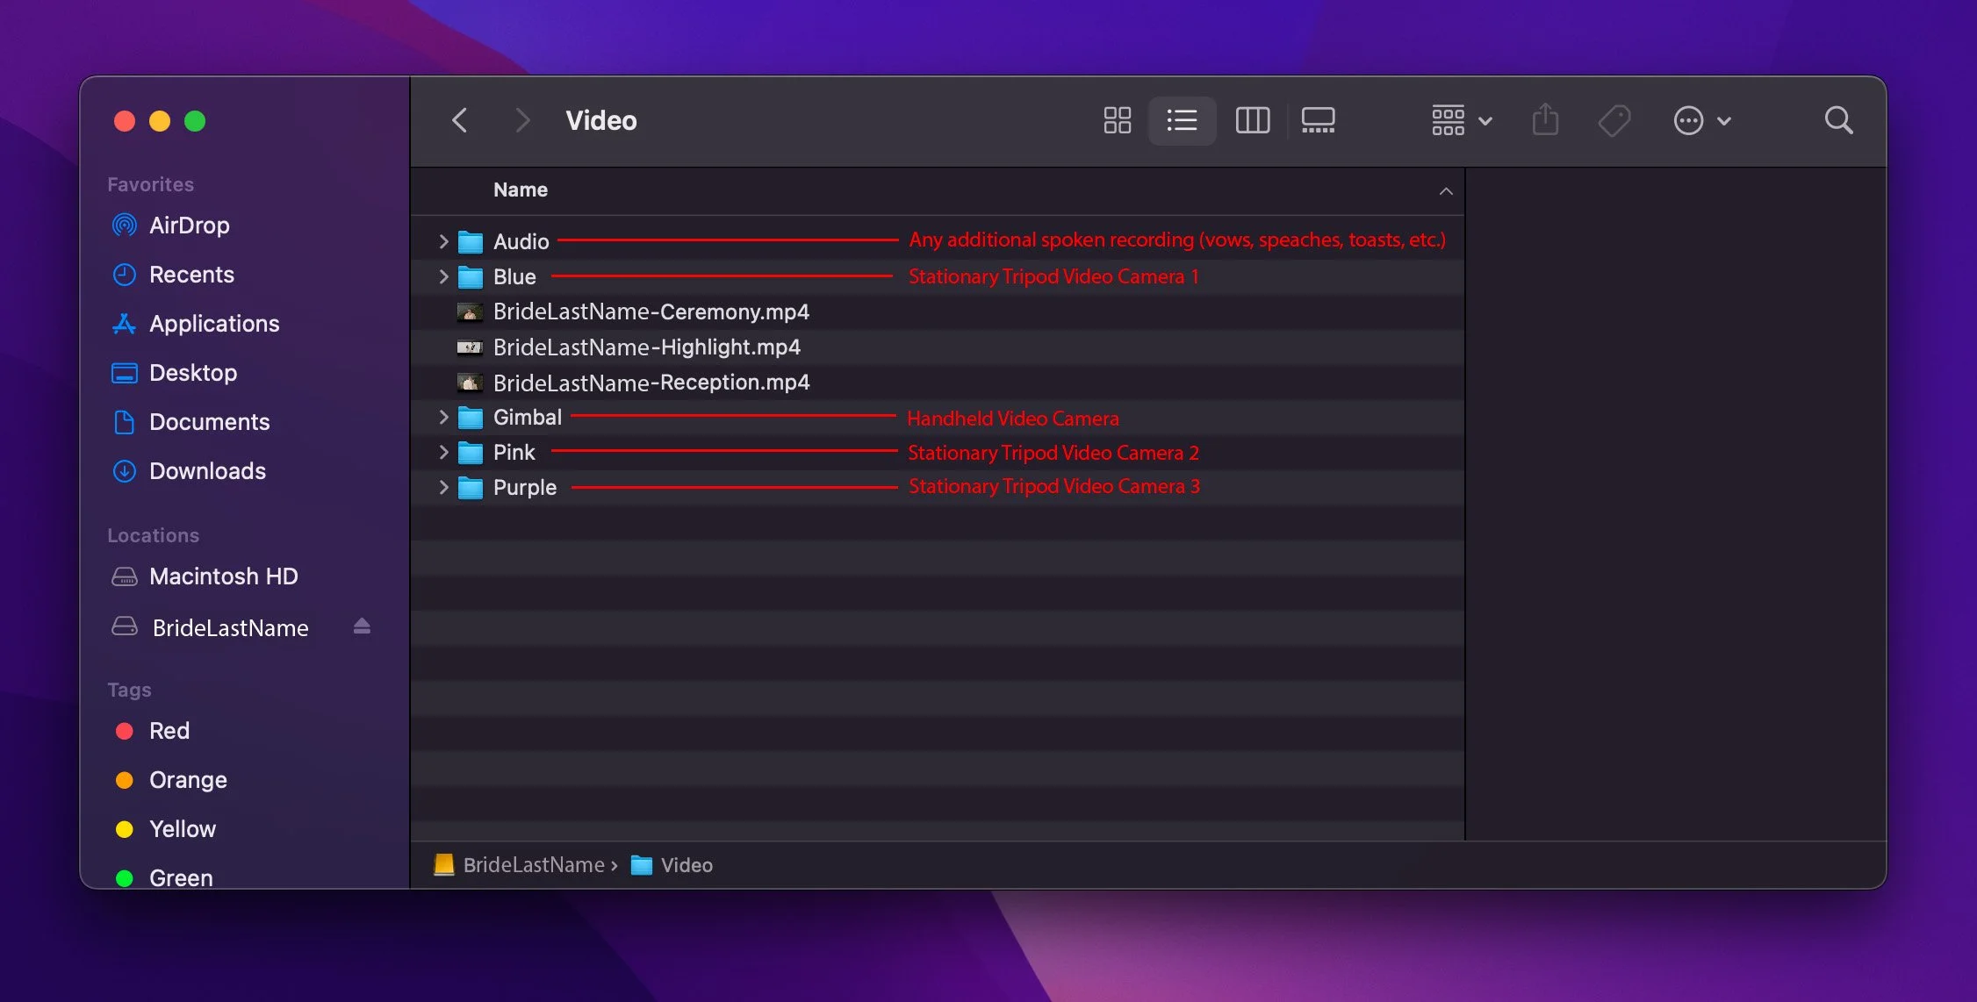The height and width of the screenshot is (1002, 1977).
Task: Select the Orange tag
Action: tap(188, 780)
